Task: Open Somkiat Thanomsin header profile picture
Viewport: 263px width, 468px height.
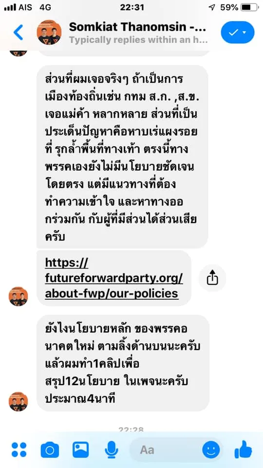Action: (49, 32)
